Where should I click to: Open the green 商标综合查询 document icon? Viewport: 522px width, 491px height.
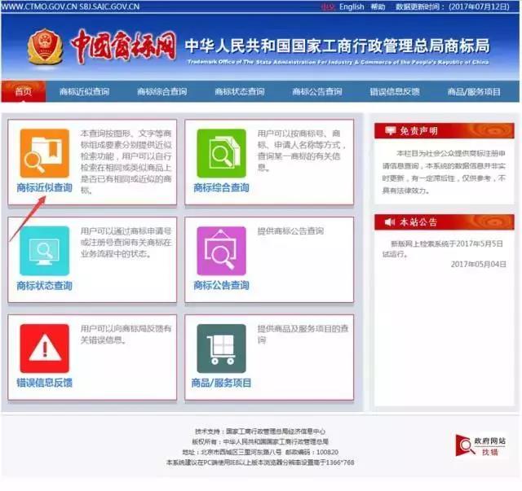221,153
